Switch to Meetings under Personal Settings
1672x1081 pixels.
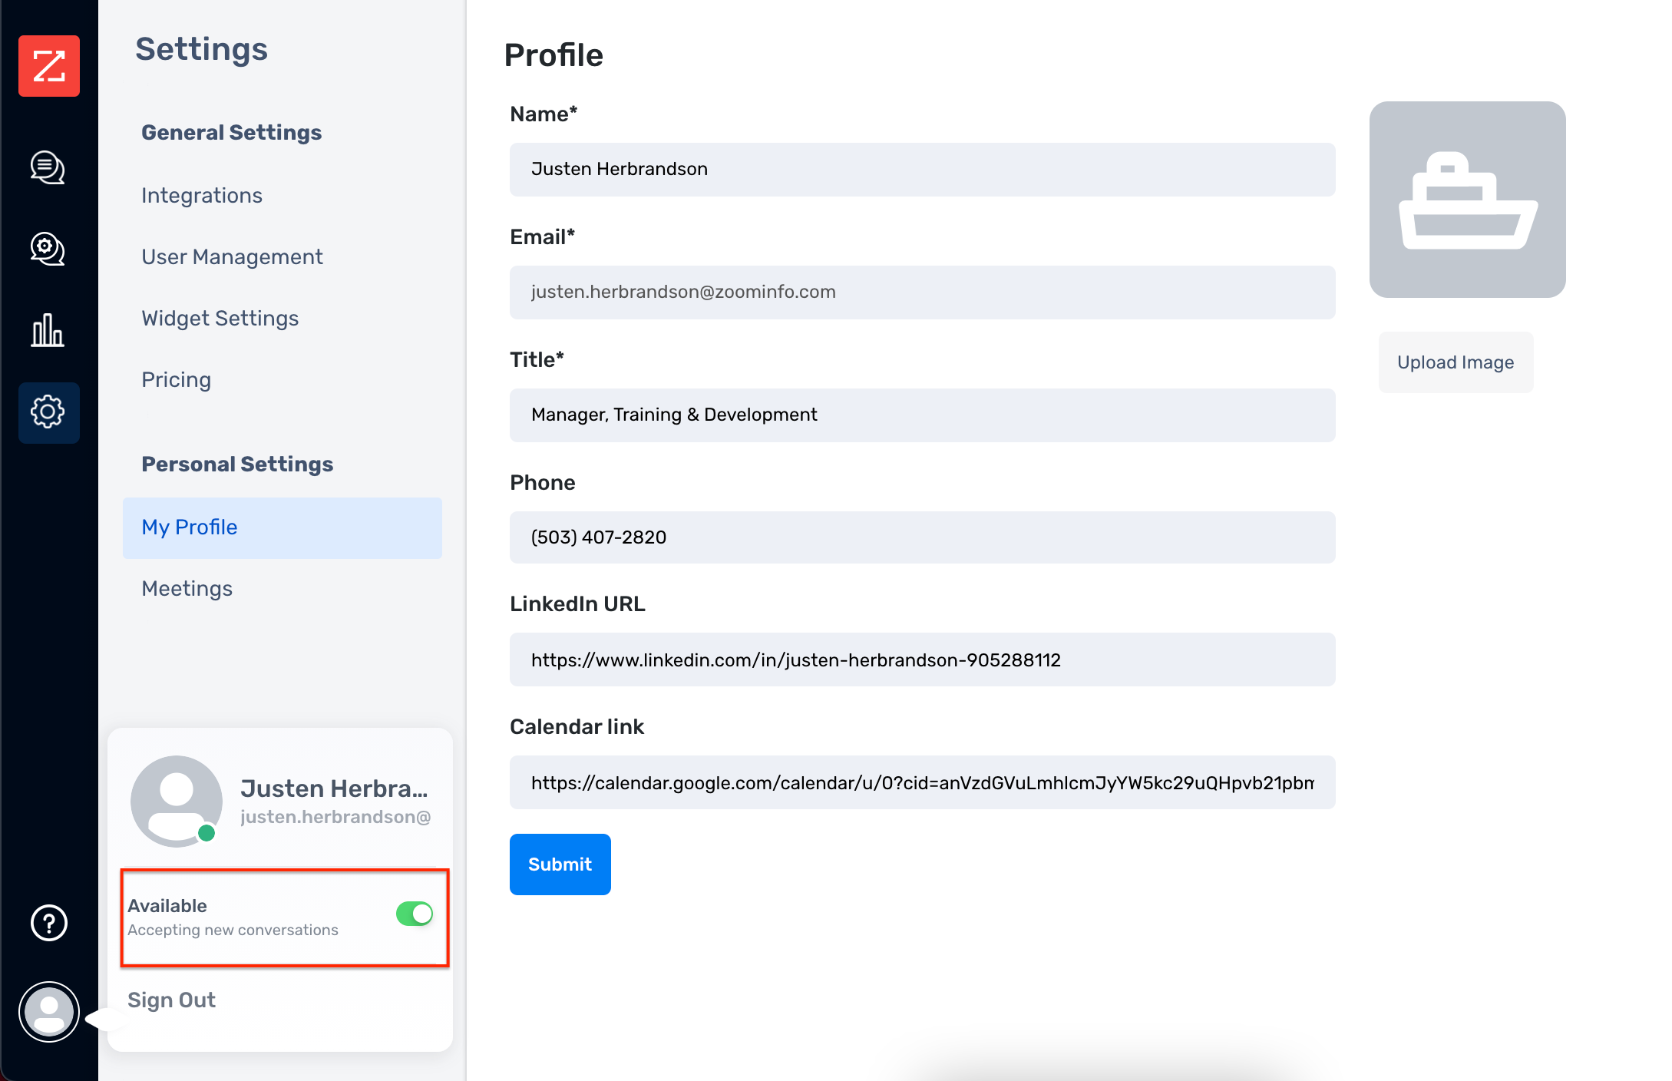(187, 589)
